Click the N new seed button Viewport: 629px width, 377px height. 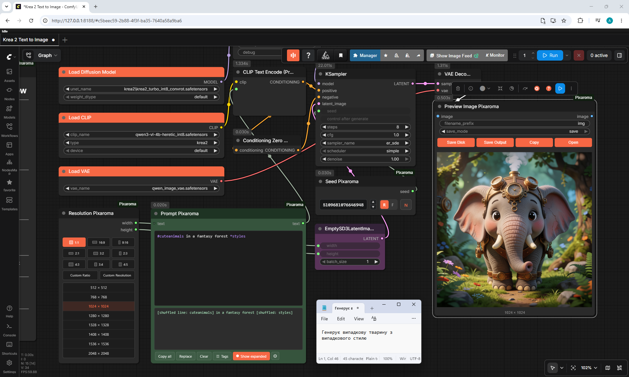pyautogui.click(x=406, y=205)
